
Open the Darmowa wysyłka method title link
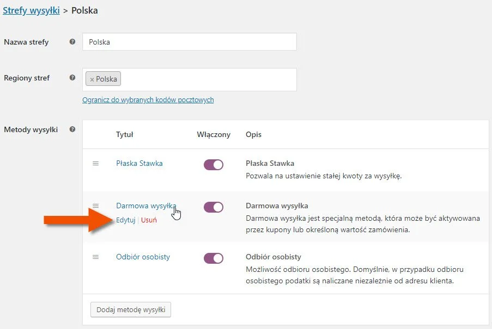[146, 206]
